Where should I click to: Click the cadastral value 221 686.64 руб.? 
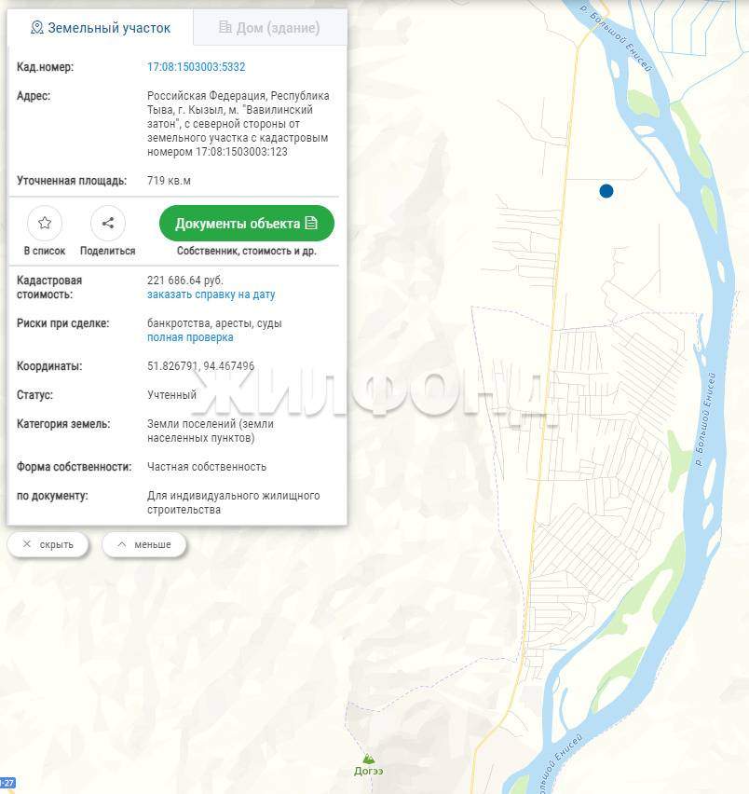click(x=185, y=280)
